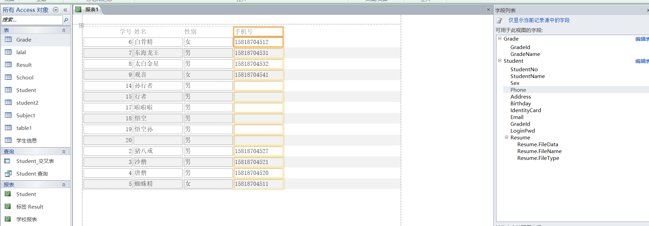Click the 学校报表 report icon
This screenshot has height=226, width=649.
click(8, 219)
